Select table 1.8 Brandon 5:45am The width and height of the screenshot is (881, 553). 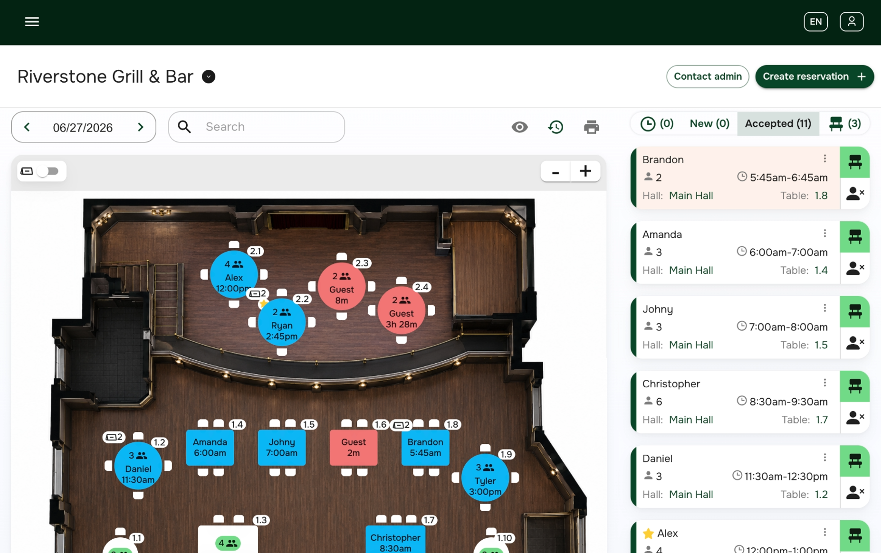point(425,448)
